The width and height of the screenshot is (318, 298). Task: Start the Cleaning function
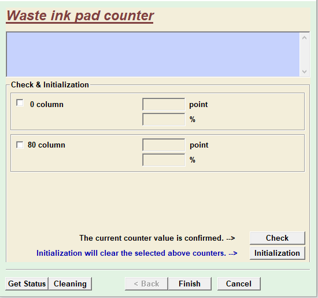pos(70,284)
